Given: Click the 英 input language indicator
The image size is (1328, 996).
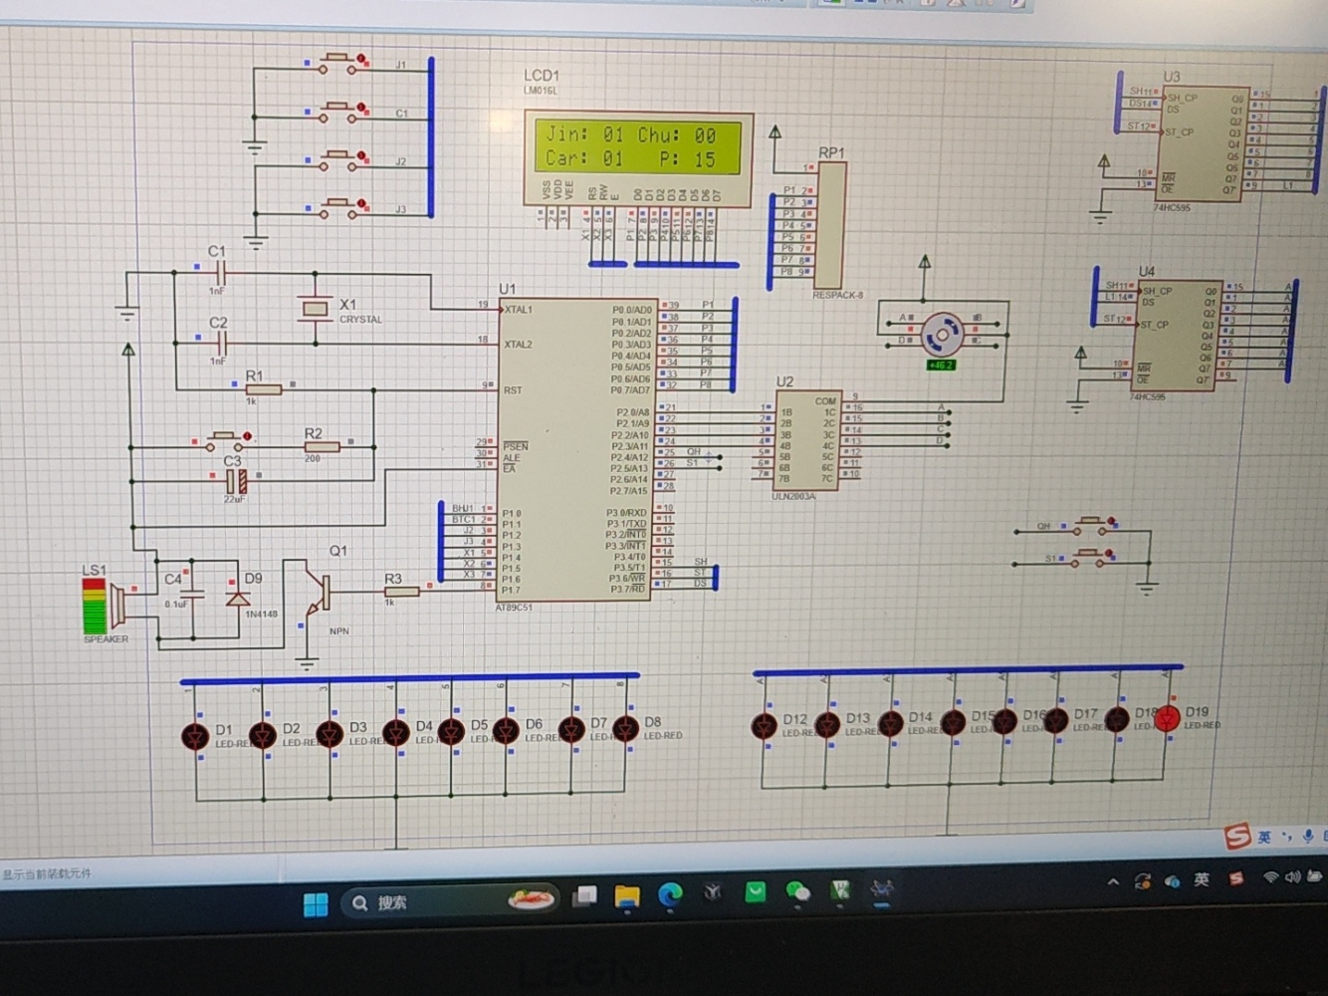Looking at the screenshot, I should [x=1202, y=879].
